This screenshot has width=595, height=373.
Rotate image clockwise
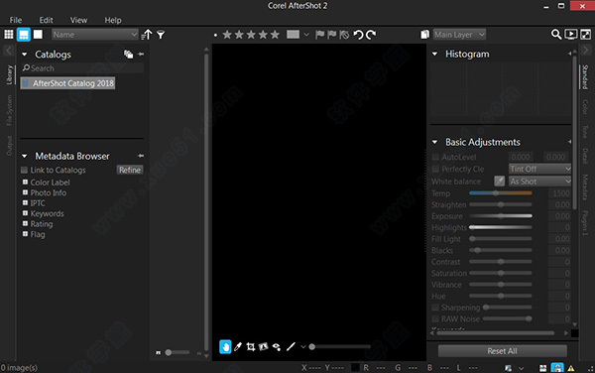click(371, 35)
